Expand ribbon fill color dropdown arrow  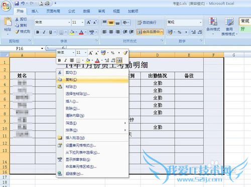[76, 32]
